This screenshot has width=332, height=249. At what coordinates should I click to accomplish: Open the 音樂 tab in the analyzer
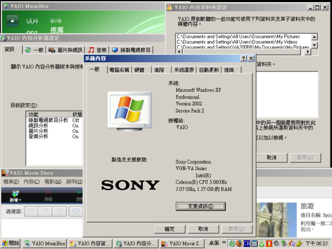coord(98,50)
